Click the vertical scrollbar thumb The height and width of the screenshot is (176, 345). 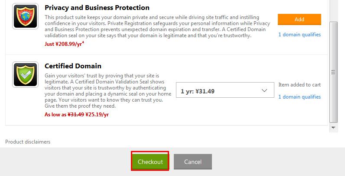334,72
